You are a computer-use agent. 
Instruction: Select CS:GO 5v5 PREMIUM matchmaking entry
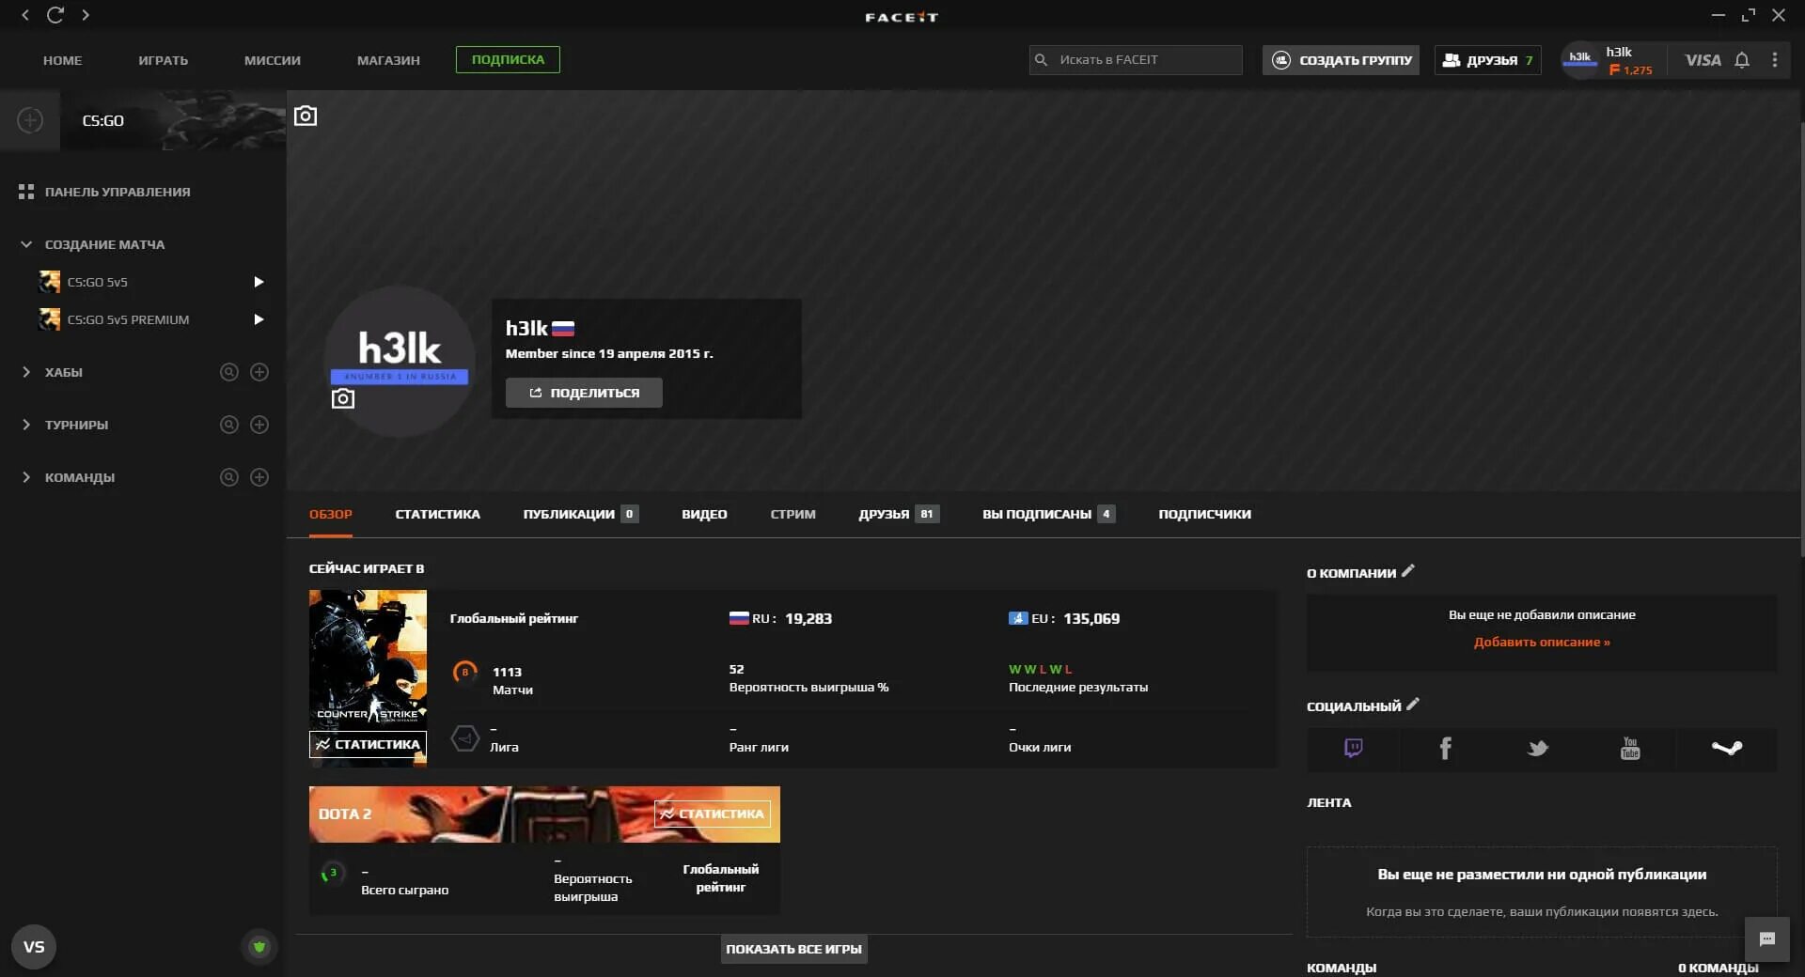(128, 319)
